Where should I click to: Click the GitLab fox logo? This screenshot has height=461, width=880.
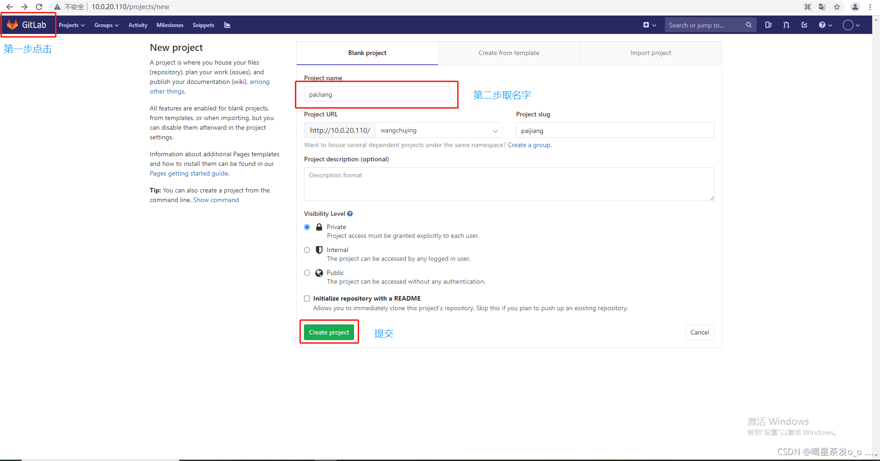(12, 25)
